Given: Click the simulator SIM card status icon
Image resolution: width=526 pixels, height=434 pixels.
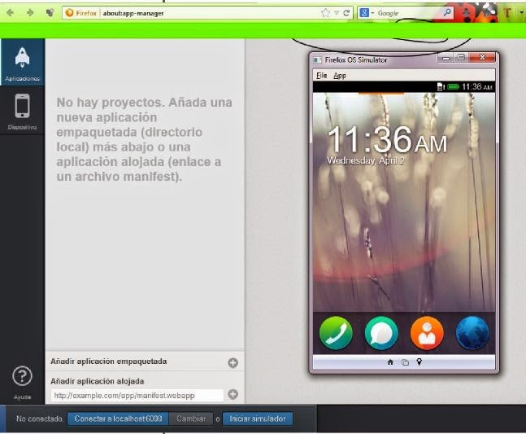Looking at the screenshot, I should click(x=441, y=87).
